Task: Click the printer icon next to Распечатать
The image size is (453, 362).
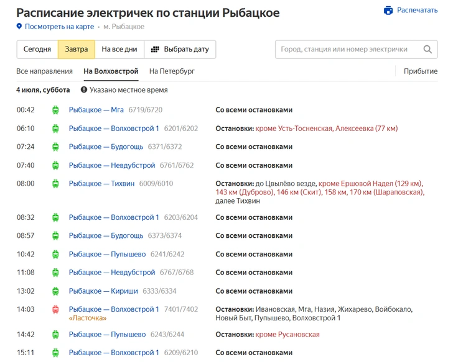Action: click(x=388, y=11)
